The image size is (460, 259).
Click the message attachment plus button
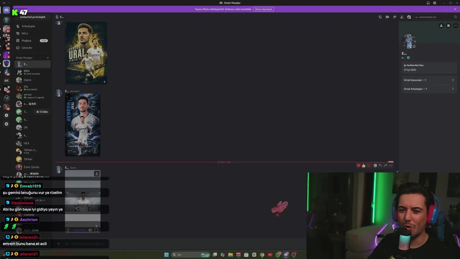59,244
